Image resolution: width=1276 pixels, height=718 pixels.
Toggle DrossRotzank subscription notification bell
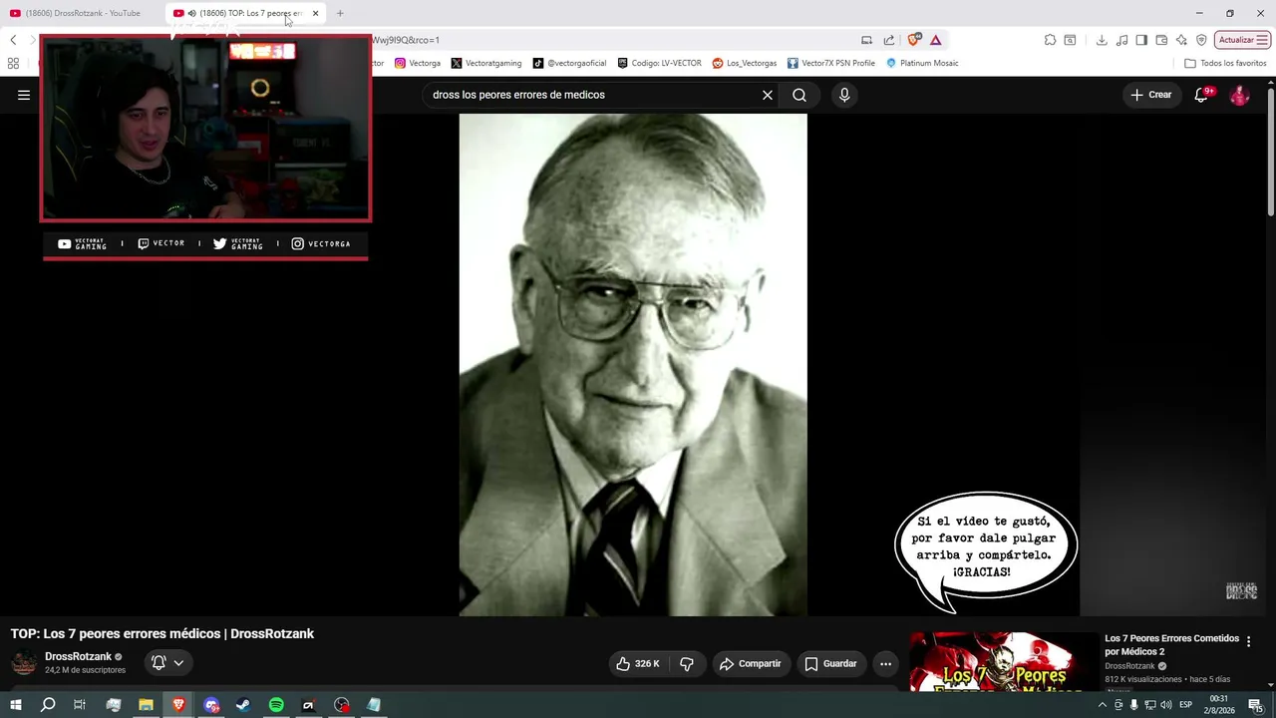pos(166,662)
